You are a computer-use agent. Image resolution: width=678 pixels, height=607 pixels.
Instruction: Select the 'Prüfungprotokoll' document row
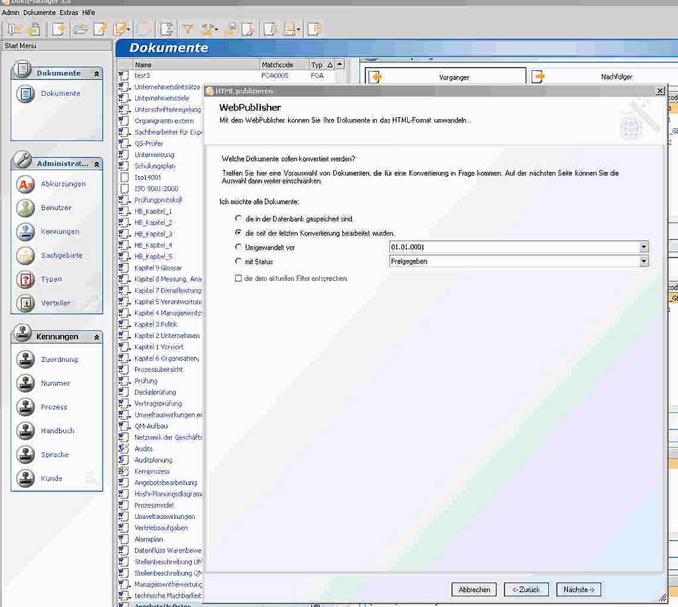pos(158,200)
